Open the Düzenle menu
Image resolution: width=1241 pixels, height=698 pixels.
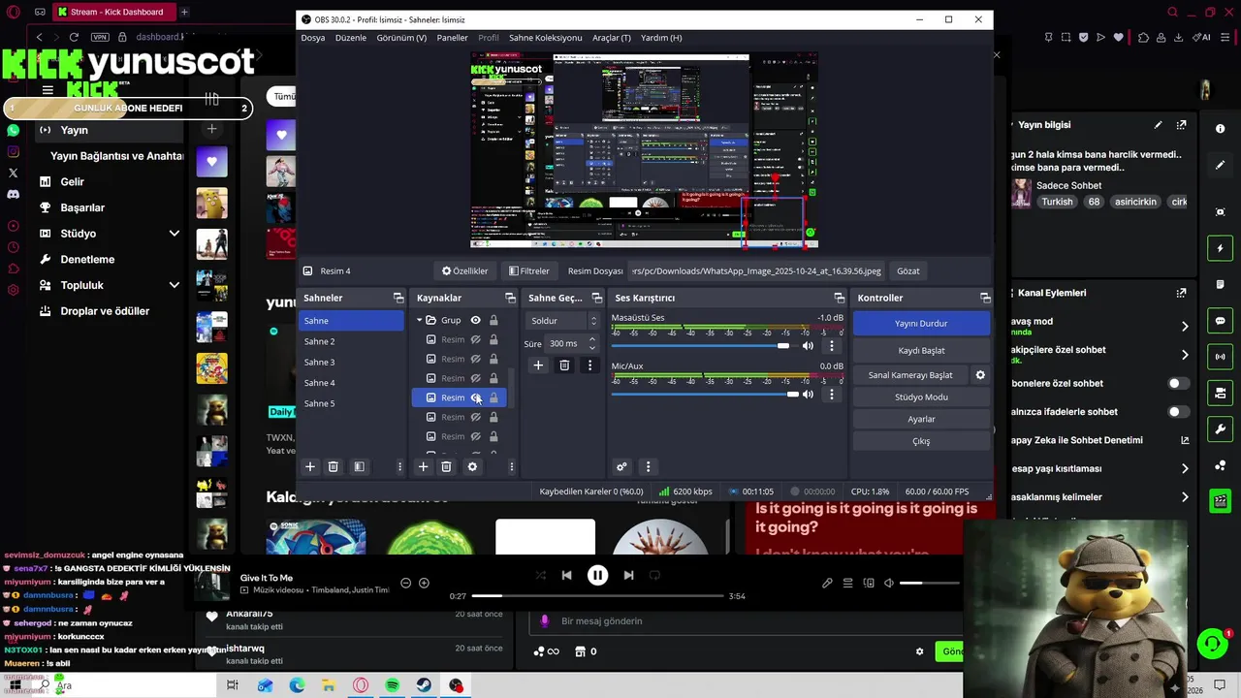[351, 38]
